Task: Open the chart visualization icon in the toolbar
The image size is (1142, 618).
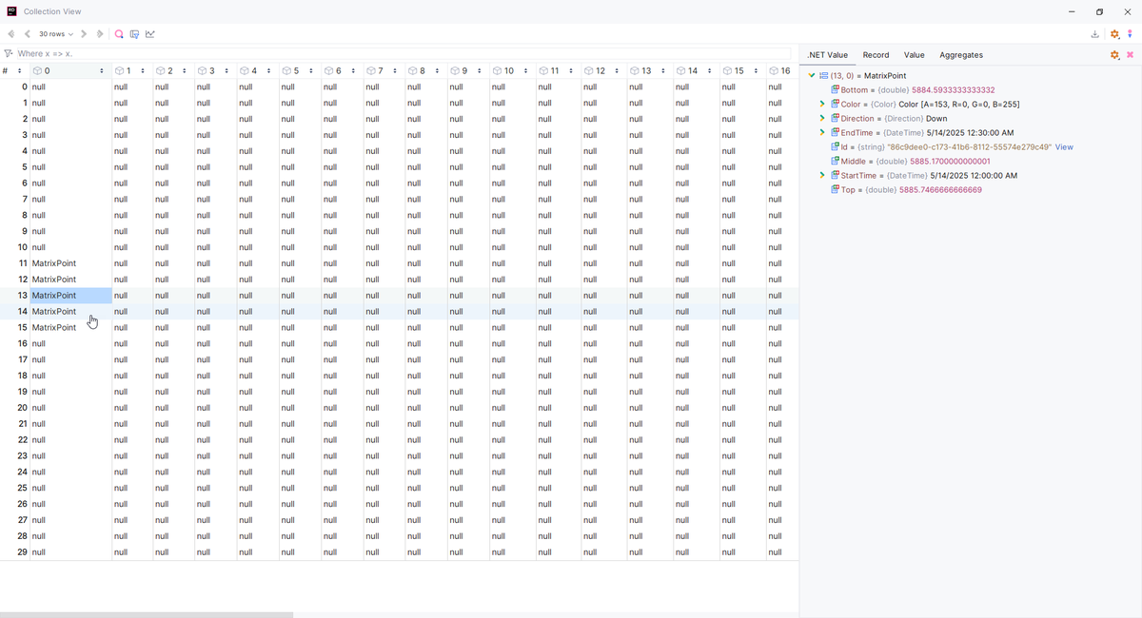Action: click(x=150, y=33)
